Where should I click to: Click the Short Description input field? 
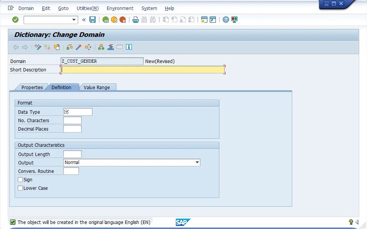143,70
